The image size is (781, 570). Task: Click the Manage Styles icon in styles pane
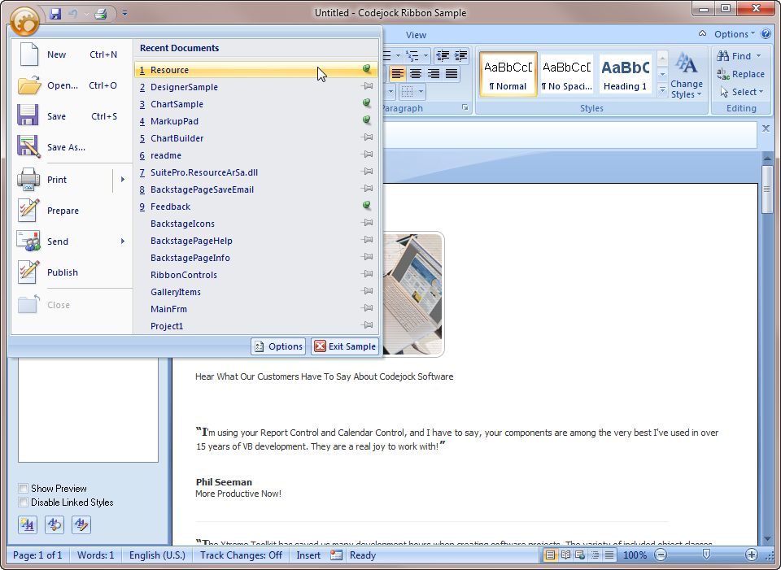(81, 524)
